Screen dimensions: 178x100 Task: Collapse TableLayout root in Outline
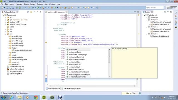click(144, 15)
